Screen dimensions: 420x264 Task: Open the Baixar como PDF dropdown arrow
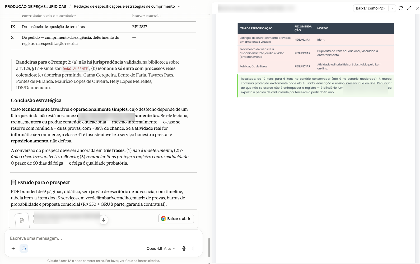(392, 8)
